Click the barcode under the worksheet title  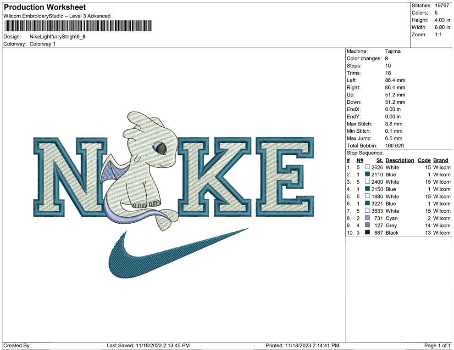pos(78,26)
